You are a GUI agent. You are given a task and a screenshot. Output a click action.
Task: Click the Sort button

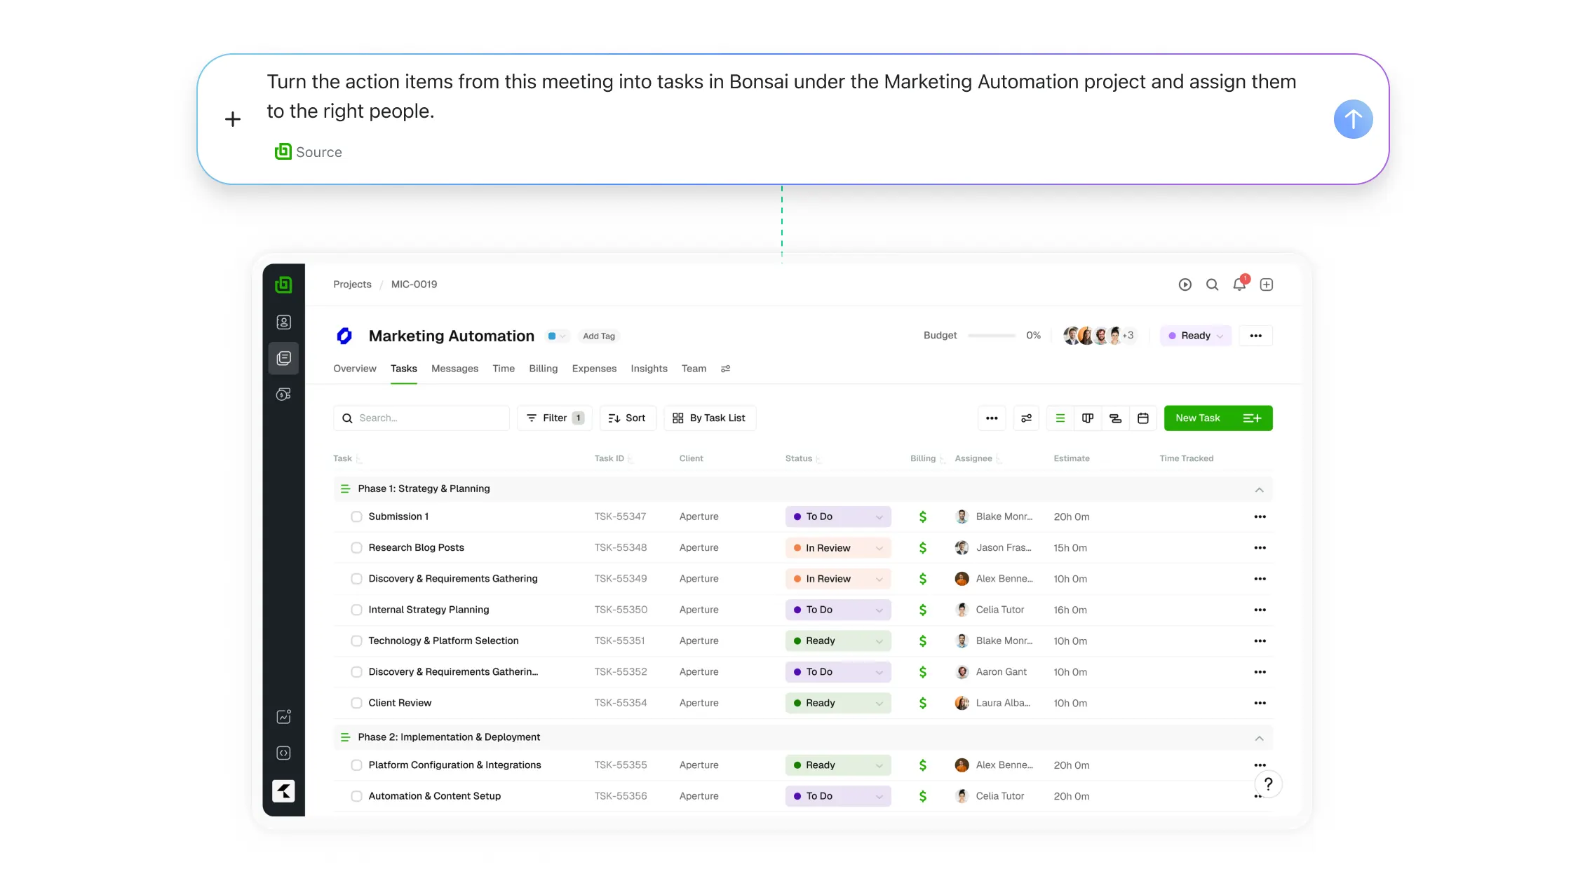628,418
